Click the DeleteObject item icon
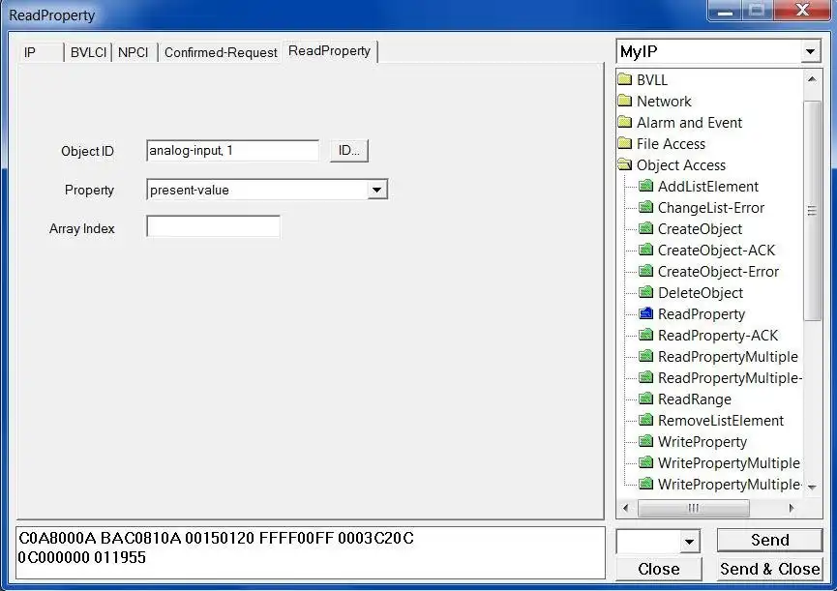Image resolution: width=837 pixels, height=591 pixels. tap(646, 292)
